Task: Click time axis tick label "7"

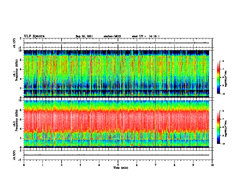Action: pyautogui.click(x=156, y=165)
